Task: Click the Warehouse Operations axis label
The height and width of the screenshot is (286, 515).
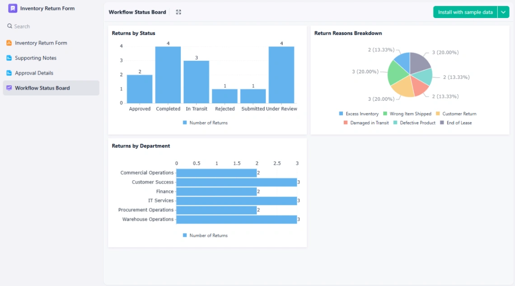Action: pyautogui.click(x=148, y=219)
